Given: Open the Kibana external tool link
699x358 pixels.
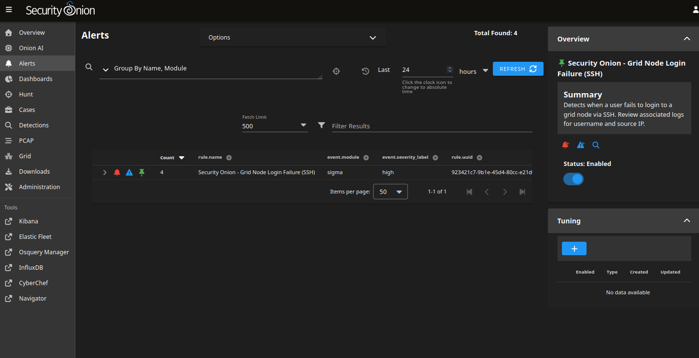Looking at the screenshot, I should point(28,221).
